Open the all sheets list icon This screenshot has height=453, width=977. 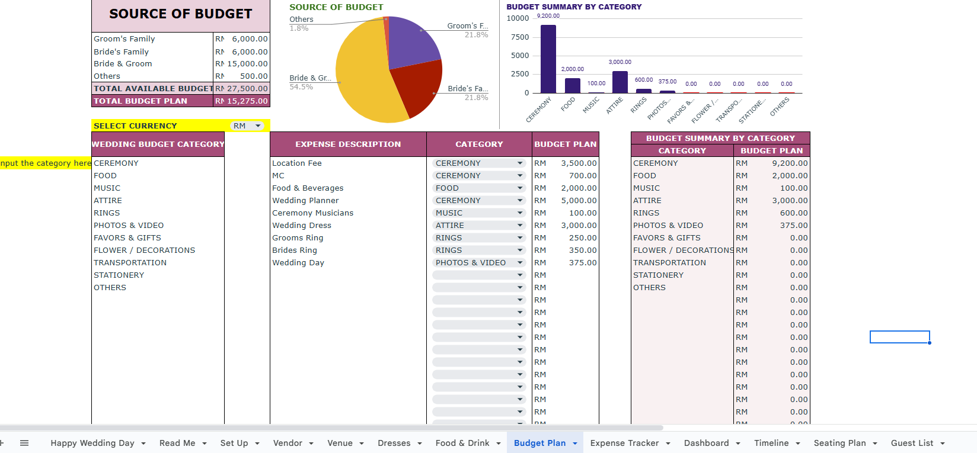(x=24, y=443)
